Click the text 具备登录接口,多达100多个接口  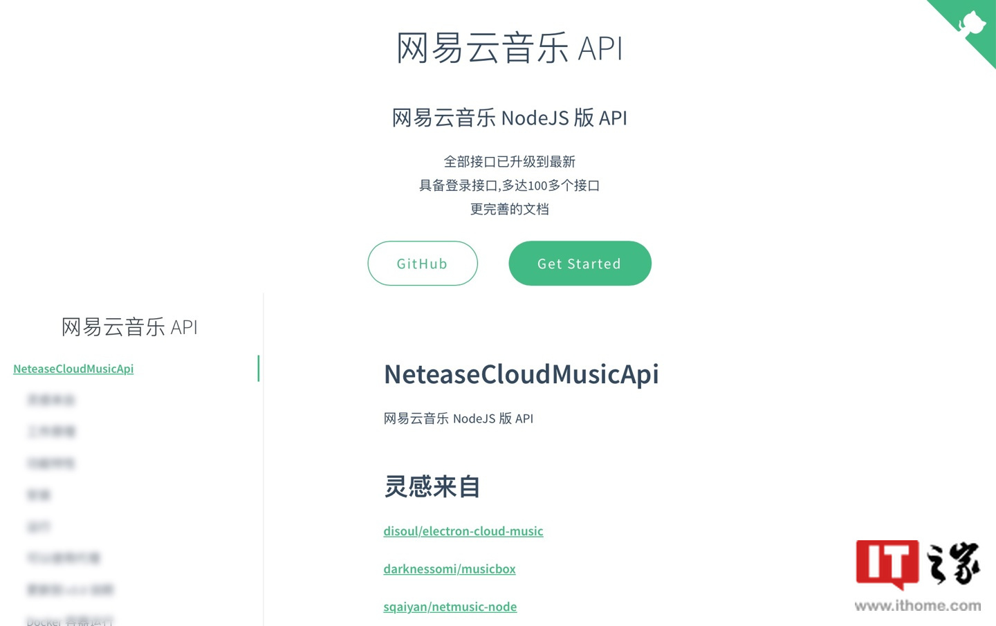click(510, 185)
